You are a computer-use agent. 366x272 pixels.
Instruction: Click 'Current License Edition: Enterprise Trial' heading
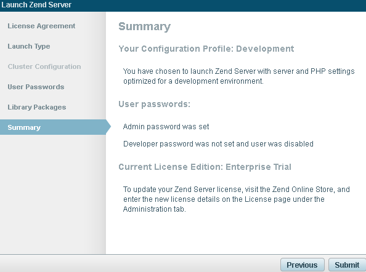tap(205, 167)
